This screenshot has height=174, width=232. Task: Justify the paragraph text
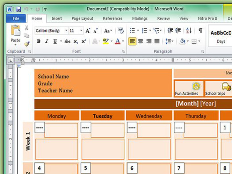[157, 41]
